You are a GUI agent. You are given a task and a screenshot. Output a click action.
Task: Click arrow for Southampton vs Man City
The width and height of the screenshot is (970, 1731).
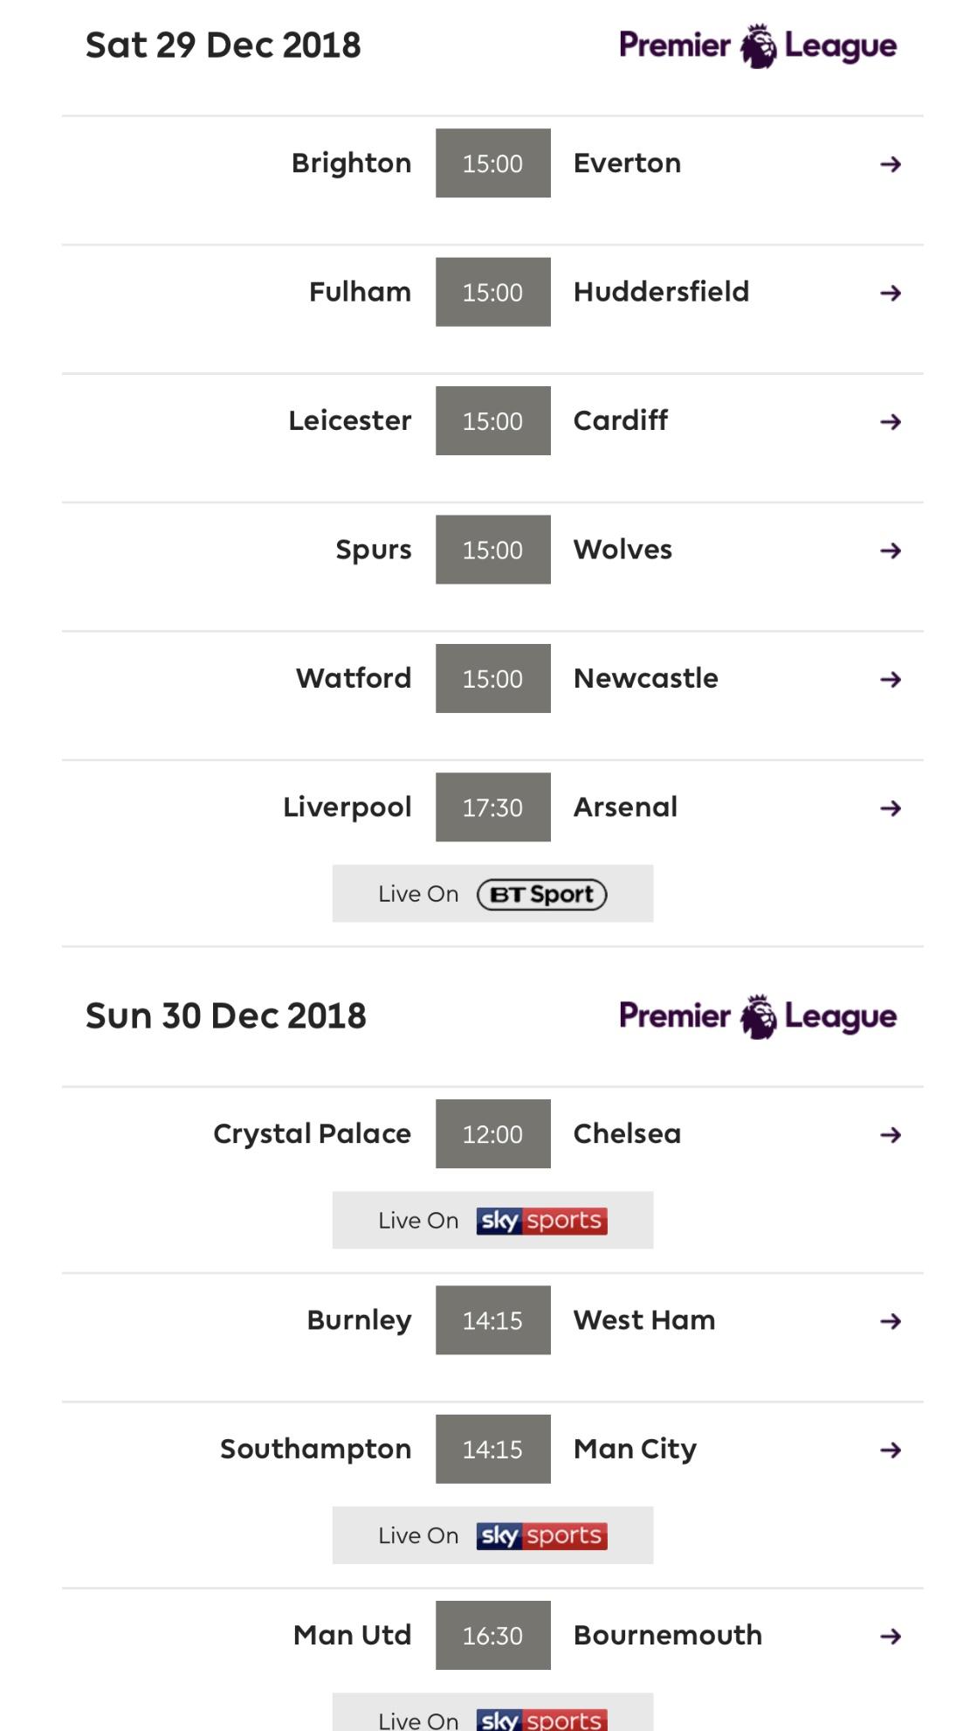(x=890, y=1451)
